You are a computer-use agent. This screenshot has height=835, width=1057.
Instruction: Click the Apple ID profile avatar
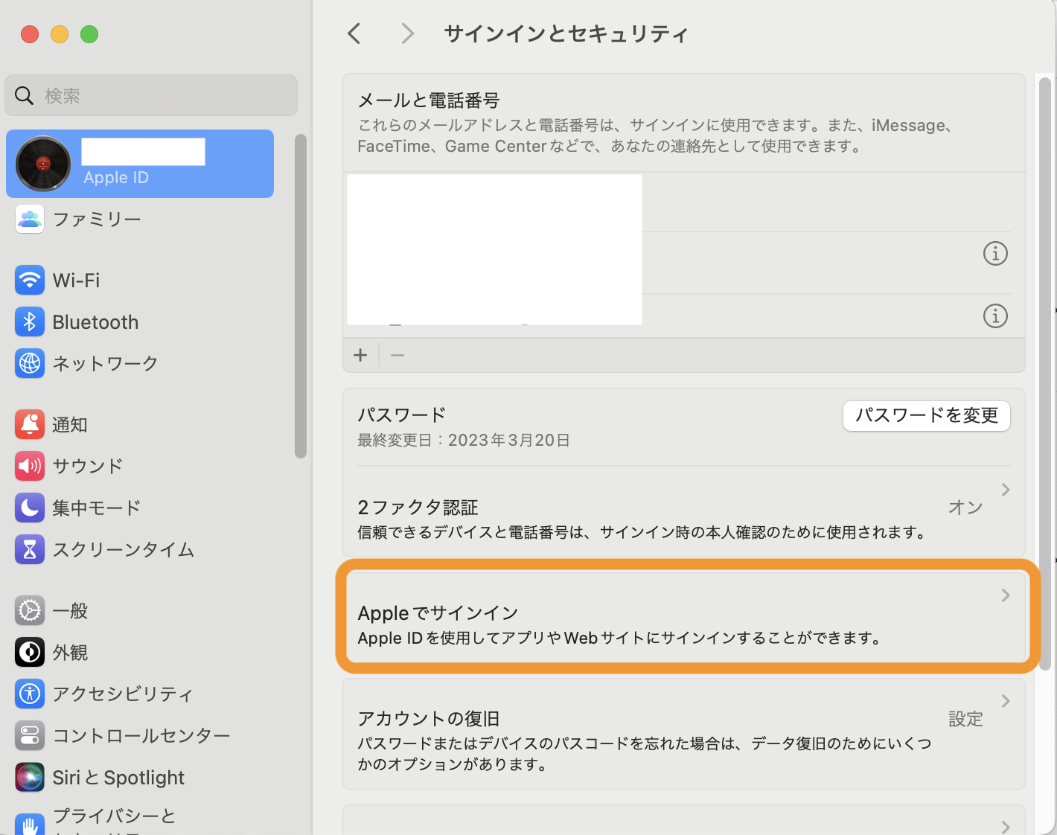click(43, 164)
